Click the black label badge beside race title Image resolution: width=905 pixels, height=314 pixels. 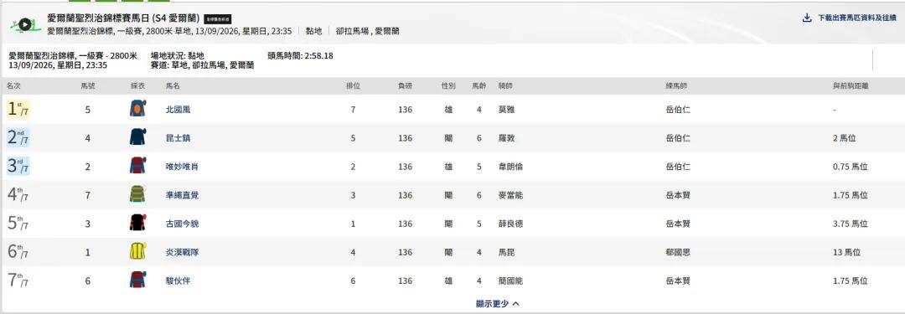coord(218,18)
